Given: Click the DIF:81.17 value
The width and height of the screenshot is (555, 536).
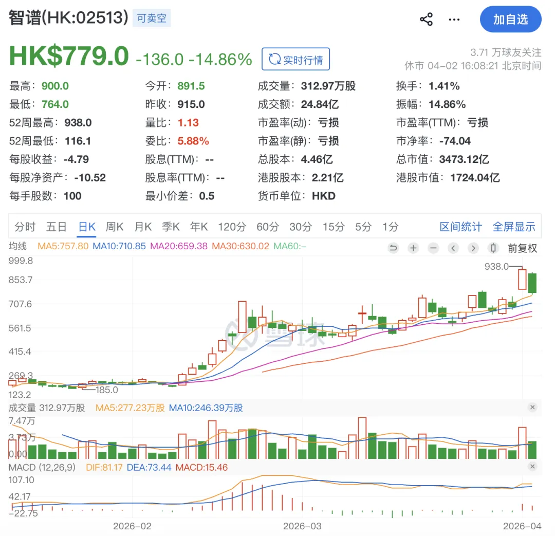Looking at the screenshot, I should (x=104, y=467).
